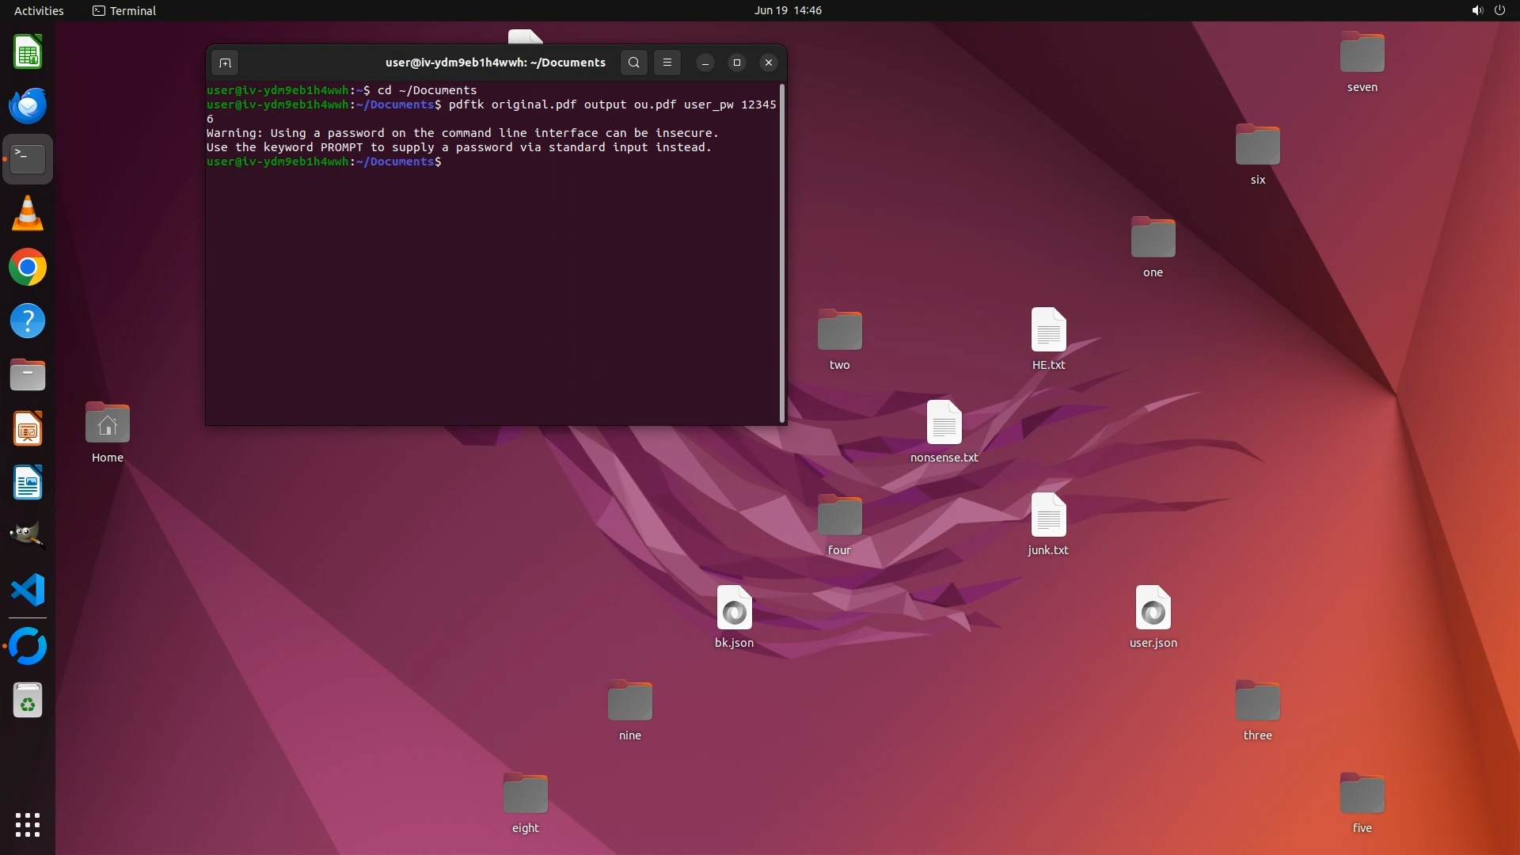Open the terminal hamburger menu

(x=667, y=63)
